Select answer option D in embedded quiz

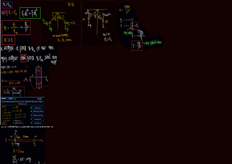point(37,119)
